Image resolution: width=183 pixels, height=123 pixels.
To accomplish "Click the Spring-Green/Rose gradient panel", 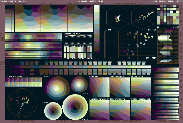I will (x=140, y=109).
